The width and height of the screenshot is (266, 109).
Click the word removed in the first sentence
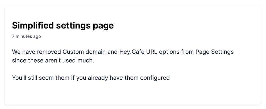(x=49, y=52)
